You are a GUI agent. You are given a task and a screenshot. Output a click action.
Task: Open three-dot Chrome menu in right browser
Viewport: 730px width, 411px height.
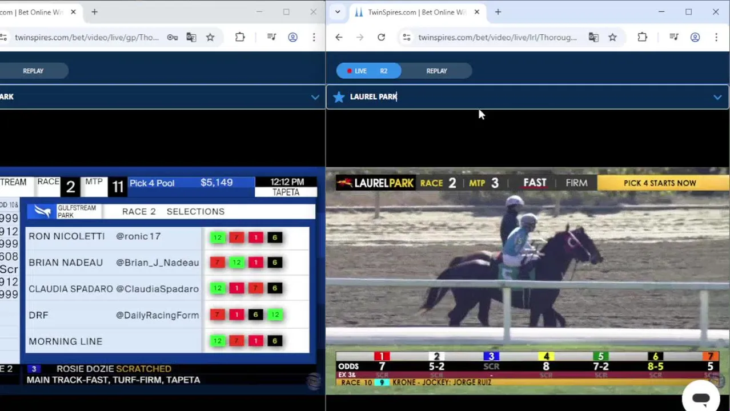click(716, 37)
